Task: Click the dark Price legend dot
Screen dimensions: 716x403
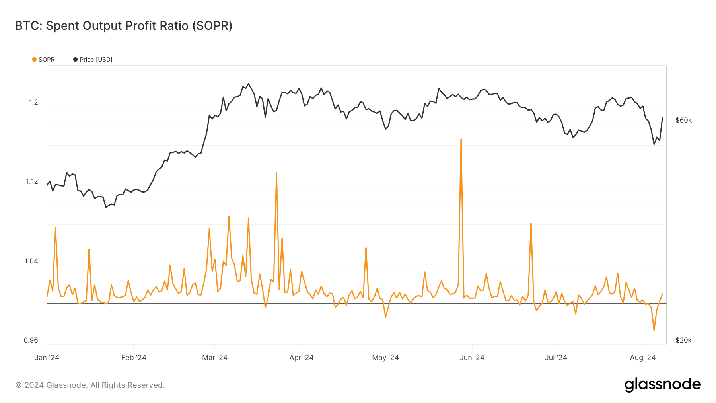Action: point(75,60)
